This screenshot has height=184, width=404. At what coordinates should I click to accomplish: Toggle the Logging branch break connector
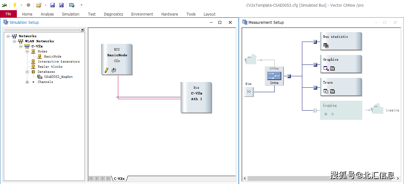pos(315,110)
